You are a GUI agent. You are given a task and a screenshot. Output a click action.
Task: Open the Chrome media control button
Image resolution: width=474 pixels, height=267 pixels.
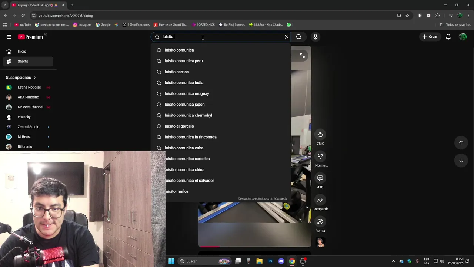(x=451, y=16)
